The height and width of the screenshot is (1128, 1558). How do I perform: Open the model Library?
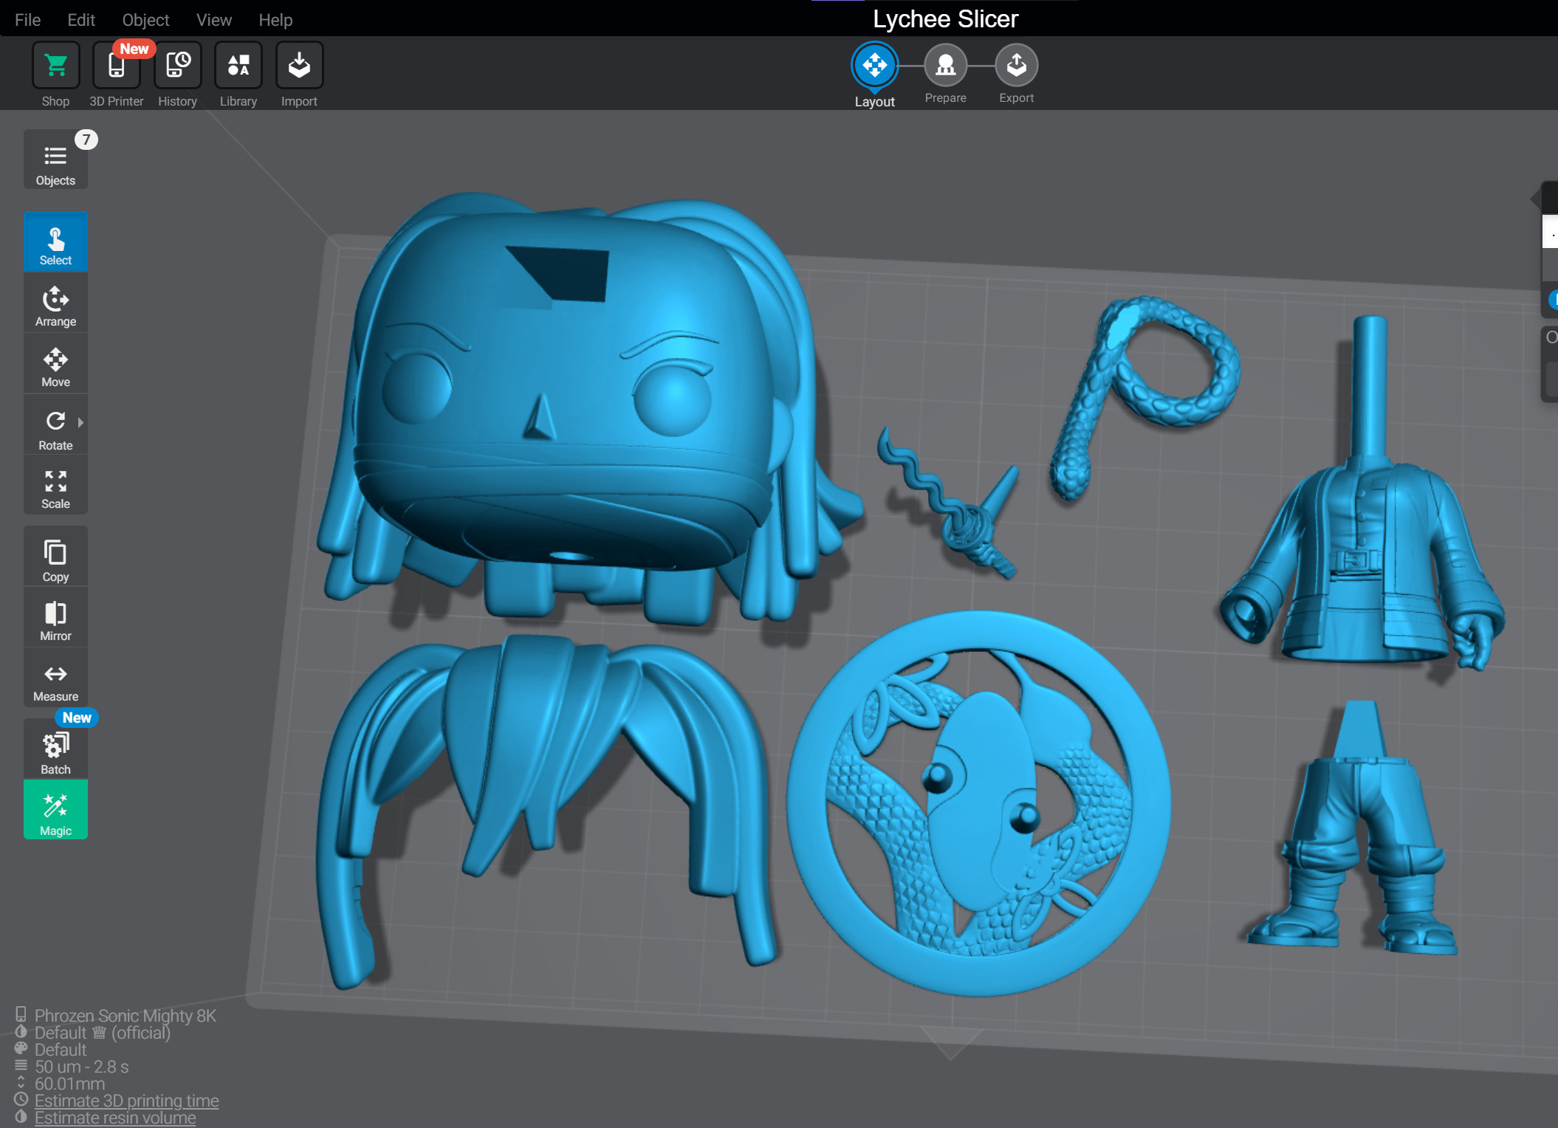(x=238, y=66)
